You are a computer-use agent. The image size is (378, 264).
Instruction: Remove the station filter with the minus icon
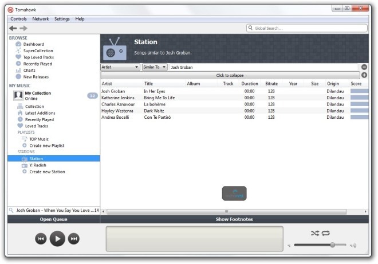(364, 67)
